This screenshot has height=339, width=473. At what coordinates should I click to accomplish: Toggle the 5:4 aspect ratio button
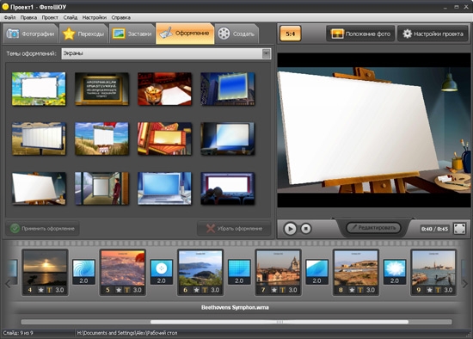point(290,34)
